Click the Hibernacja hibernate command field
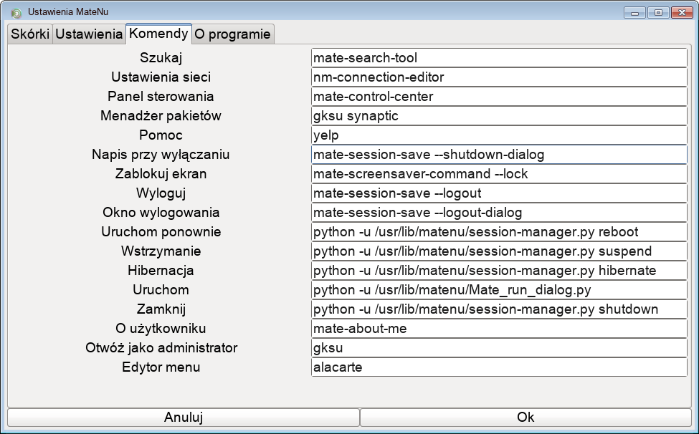 click(x=499, y=271)
